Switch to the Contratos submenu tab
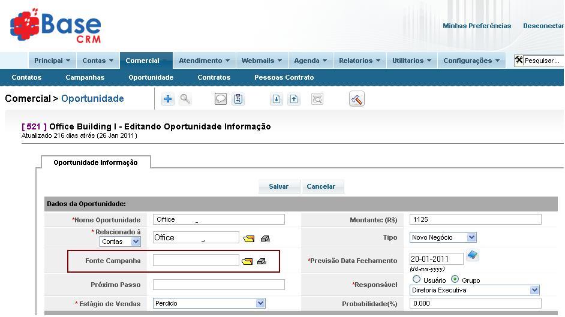Screen dimensions: 565x317 [x=214, y=77]
